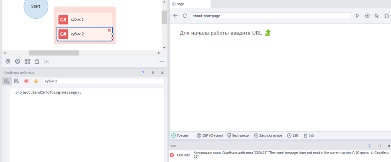Toggle the red breakpoint record icon
391x162 pixels.
pos(26,81)
